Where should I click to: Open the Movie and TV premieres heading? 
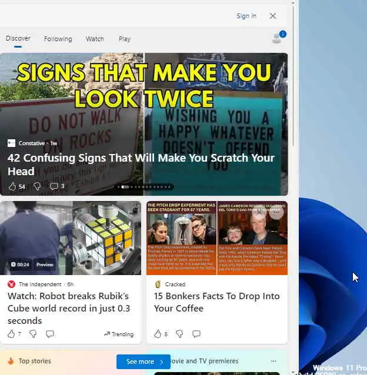click(x=205, y=361)
